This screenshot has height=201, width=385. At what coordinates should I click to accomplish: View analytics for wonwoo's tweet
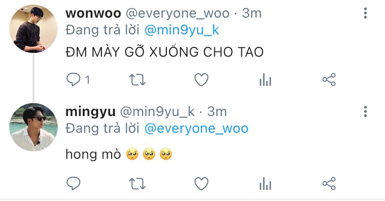(x=265, y=80)
